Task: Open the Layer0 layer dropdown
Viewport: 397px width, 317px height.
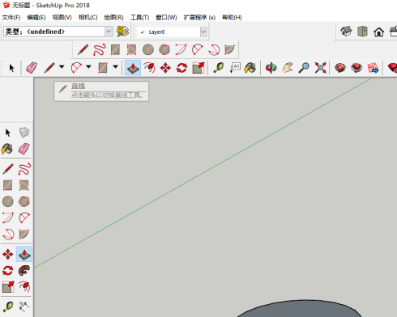Action: (203, 32)
